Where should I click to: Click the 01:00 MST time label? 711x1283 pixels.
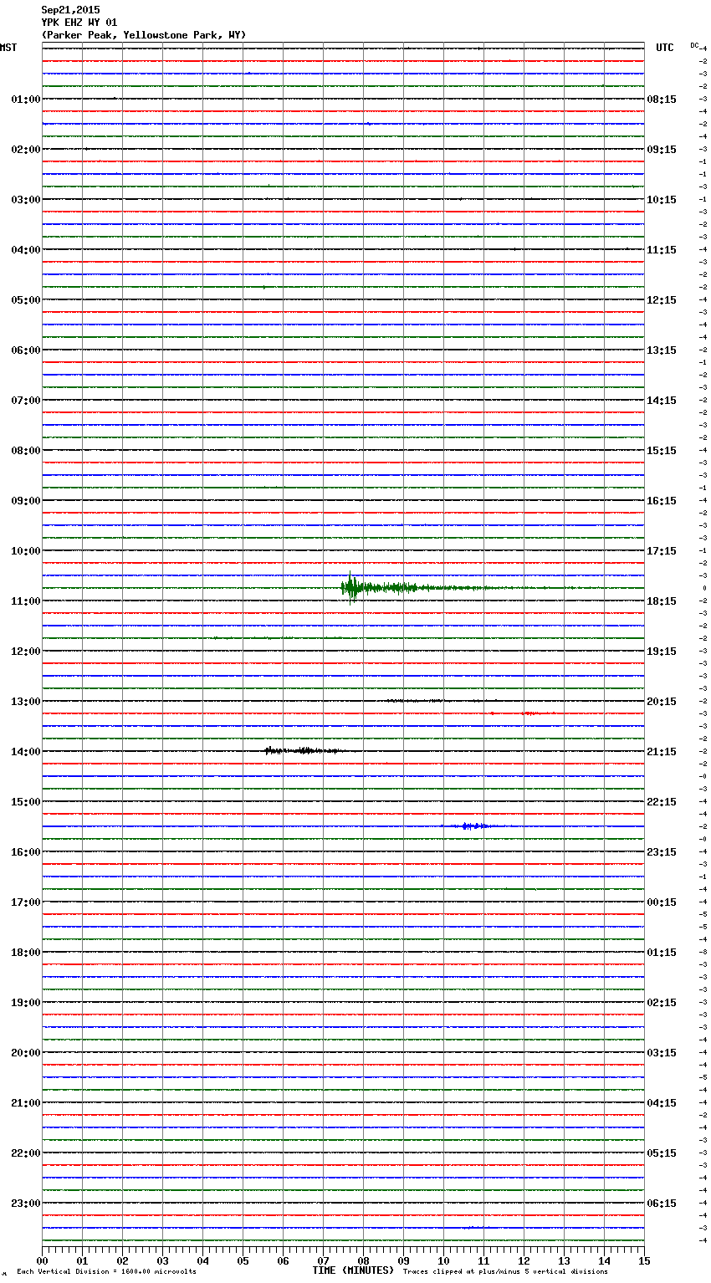[x=25, y=100]
